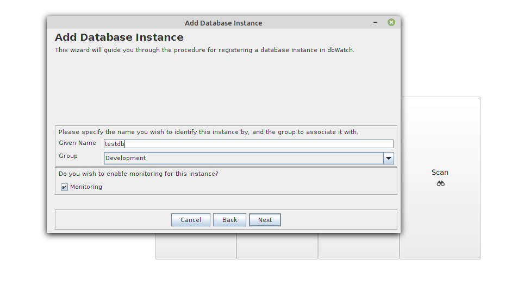
Task: Click the bold Add Database Instance heading
Action: pos(119,37)
